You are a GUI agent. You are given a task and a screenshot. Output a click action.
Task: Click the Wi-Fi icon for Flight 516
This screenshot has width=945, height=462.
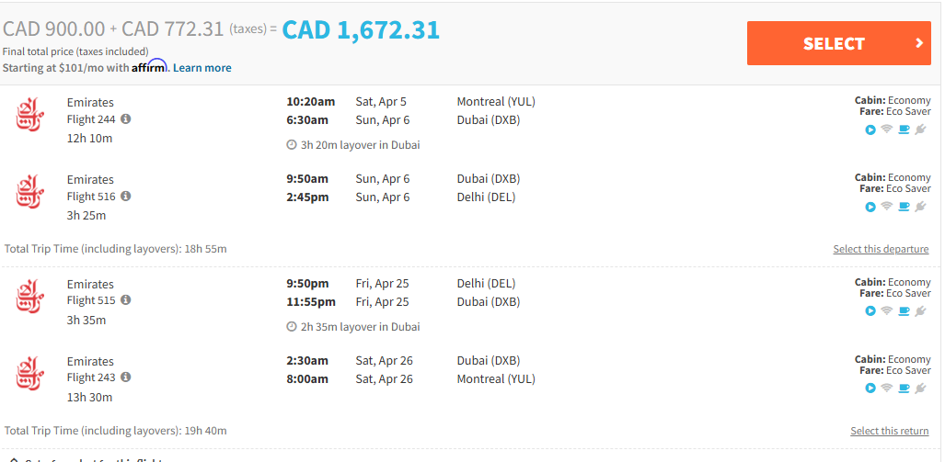[x=887, y=207]
